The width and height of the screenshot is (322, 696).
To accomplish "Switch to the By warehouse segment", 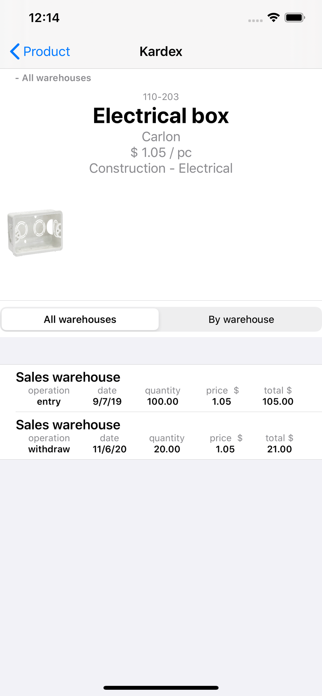I will pos(241,319).
